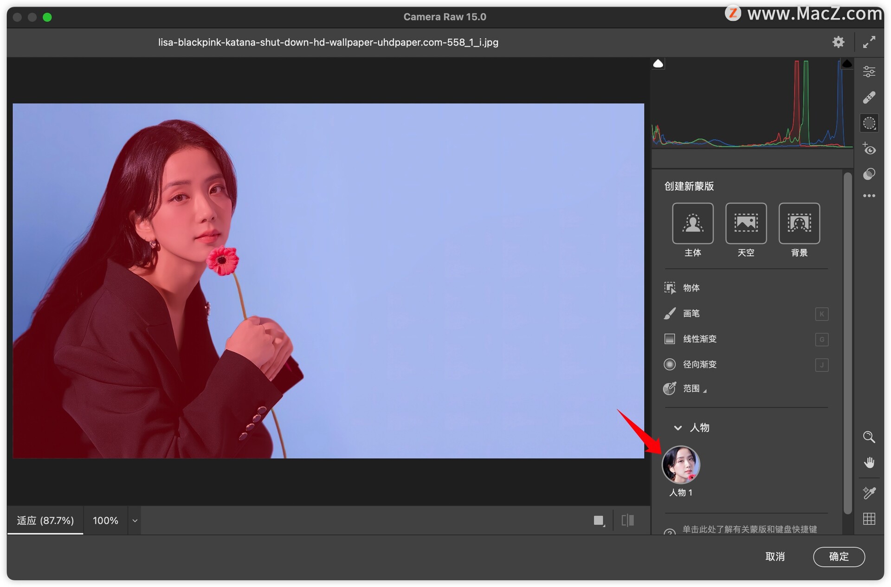Image resolution: width=891 pixels, height=587 pixels.
Task: Select the Zoom magnifier tool
Action: (869, 437)
